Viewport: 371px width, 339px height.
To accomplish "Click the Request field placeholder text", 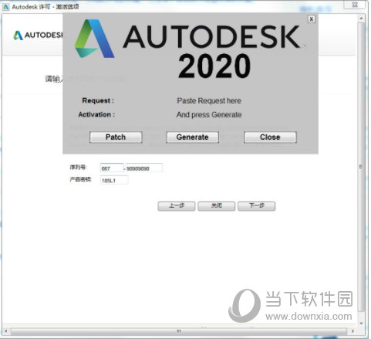I will [209, 100].
